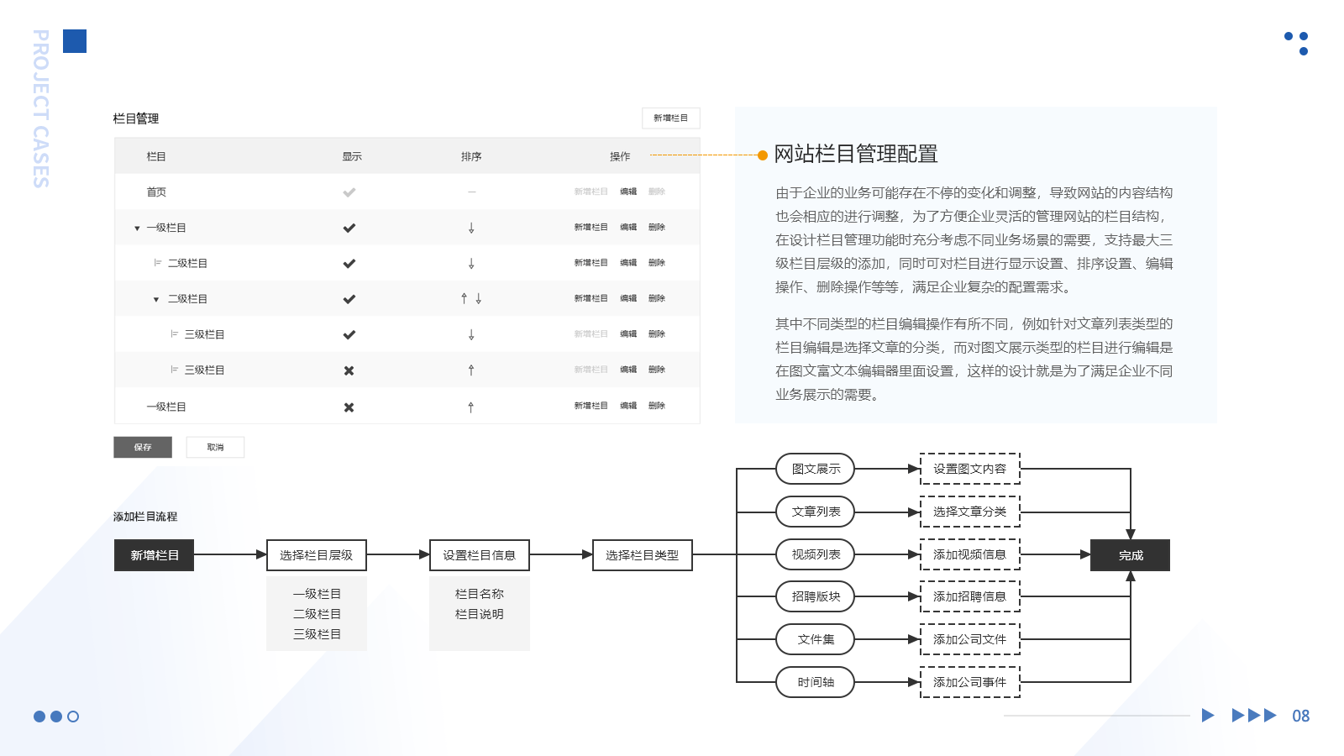Click the dashed 设置图文内容 box
The height and width of the screenshot is (756, 1344).
tap(970, 469)
